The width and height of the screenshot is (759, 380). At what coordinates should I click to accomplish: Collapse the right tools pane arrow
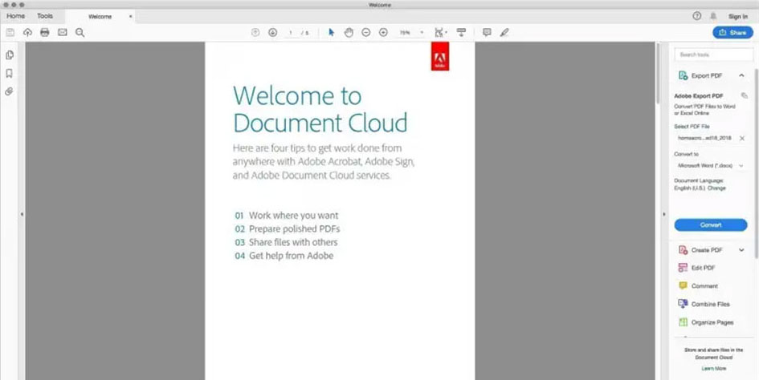click(x=663, y=214)
